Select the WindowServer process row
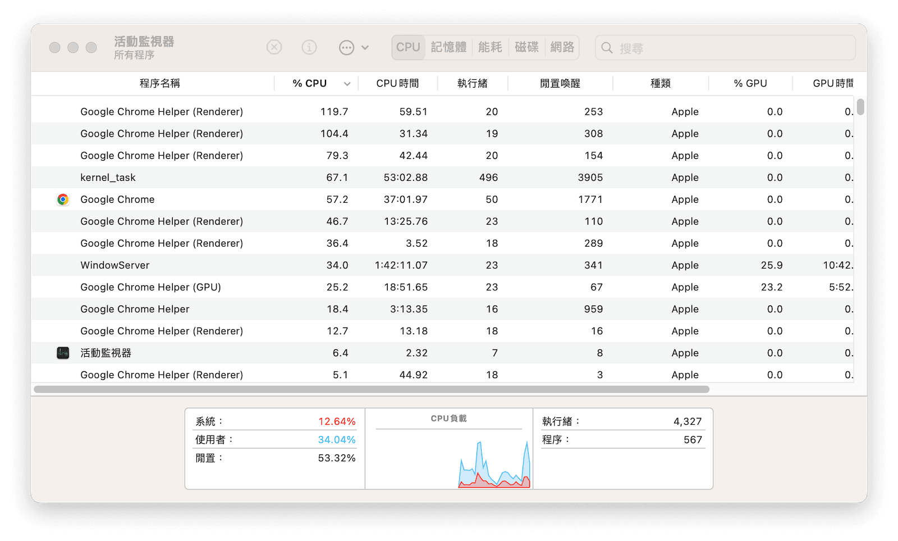 pyautogui.click(x=442, y=265)
